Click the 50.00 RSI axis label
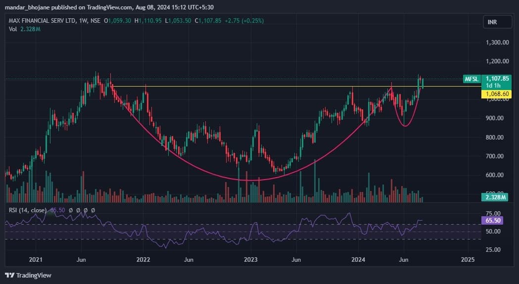519x284 pixels. pyautogui.click(x=493, y=232)
